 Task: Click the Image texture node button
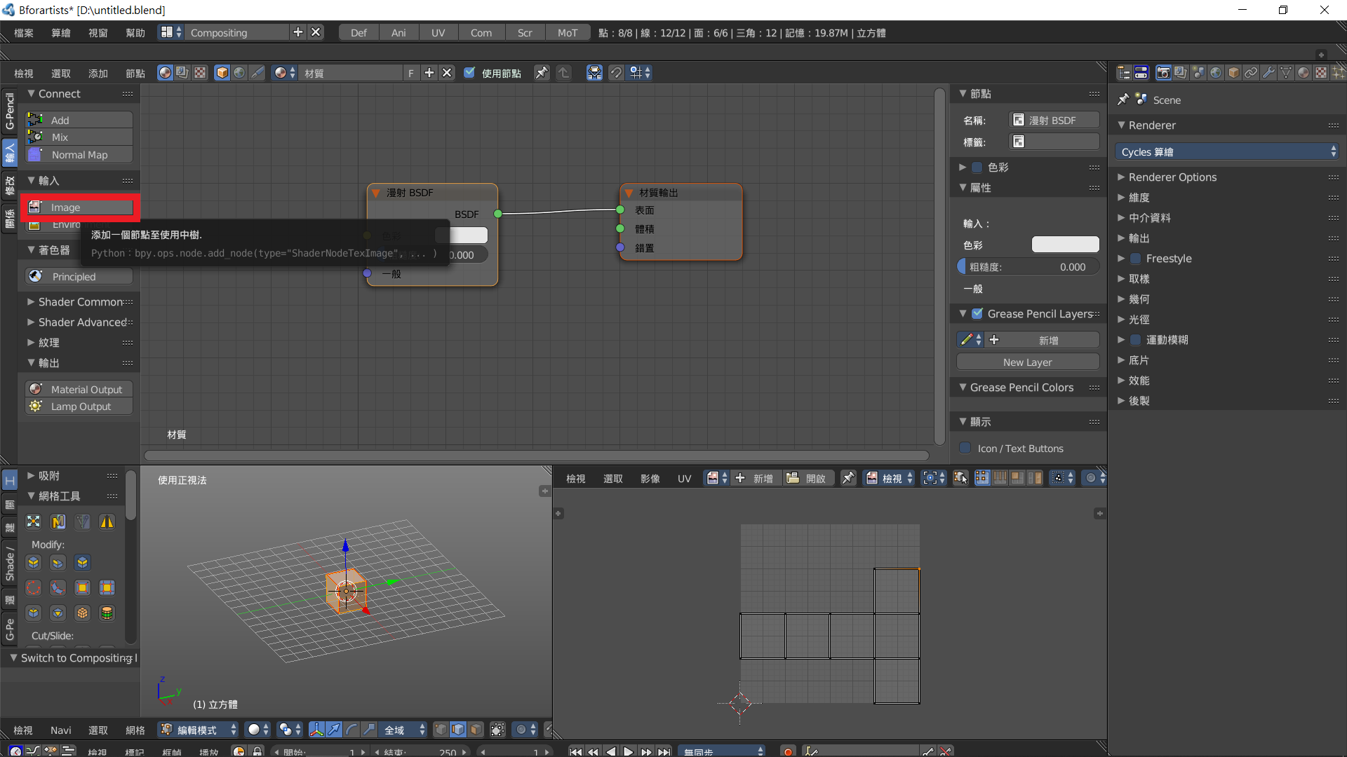[x=79, y=207]
